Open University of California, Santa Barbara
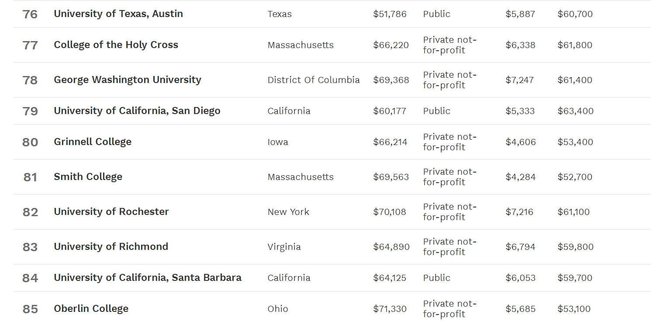This screenshot has width=651, height=325. (x=148, y=278)
